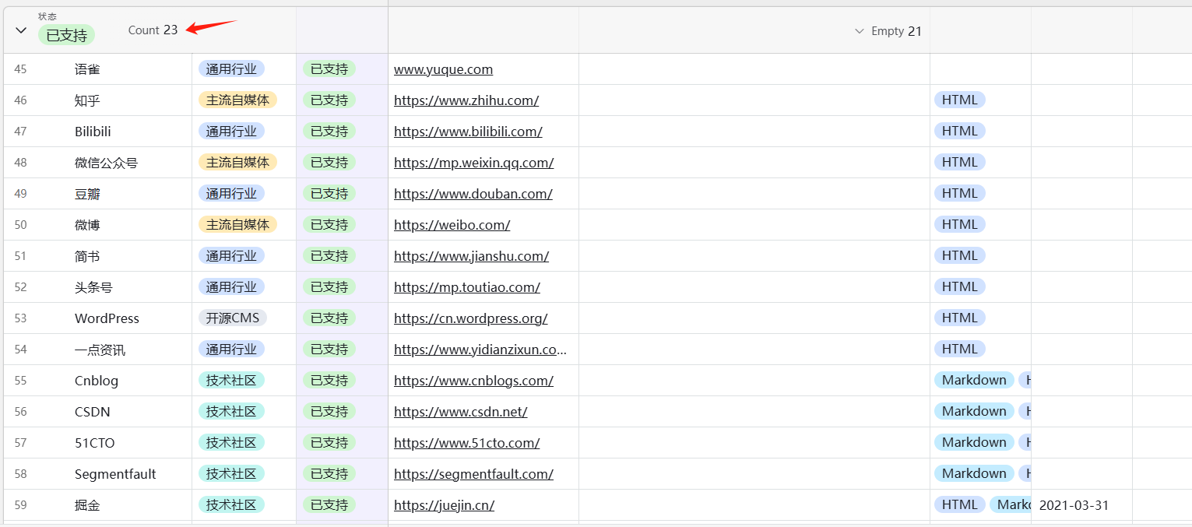Image resolution: width=1192 pixels, height=527 pixels.
Task: Click the 已支持 status tag in 语雀 row
Action: coord(329,69)
